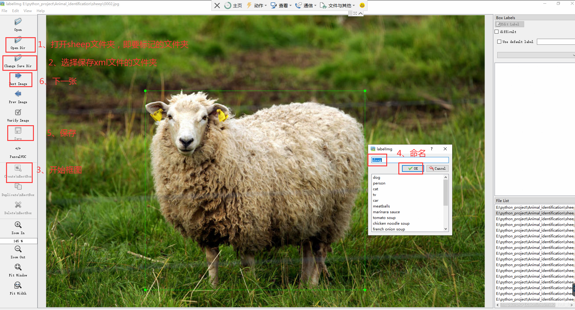Select the Create RectBox tool
Screen dimensions: 575x310
pyautogui.click(x=18, y=170)
